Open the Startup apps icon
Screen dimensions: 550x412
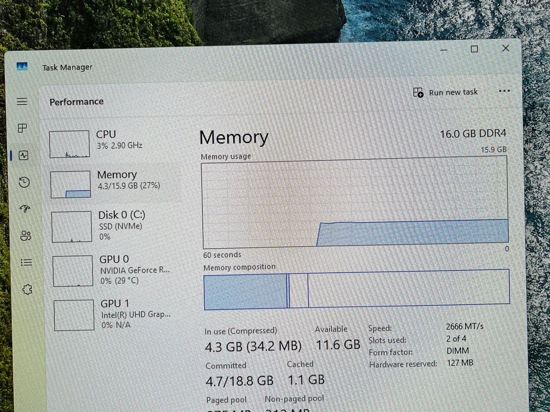click(25, 208)
